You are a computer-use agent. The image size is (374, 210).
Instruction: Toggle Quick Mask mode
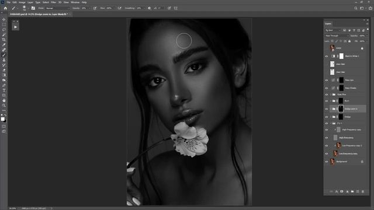(4, 127)
